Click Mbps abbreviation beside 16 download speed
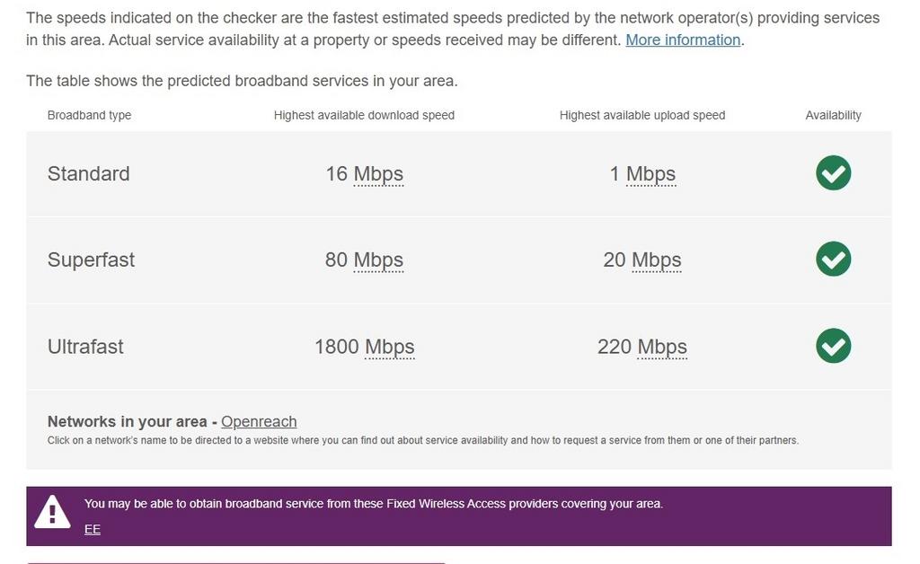The image size is (920, 564). pos(378,174)
